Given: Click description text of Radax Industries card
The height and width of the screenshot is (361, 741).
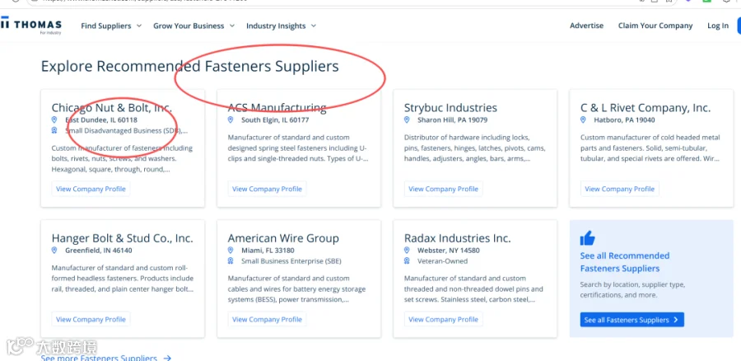Looking at the screenshot, I should click(473, 288).
